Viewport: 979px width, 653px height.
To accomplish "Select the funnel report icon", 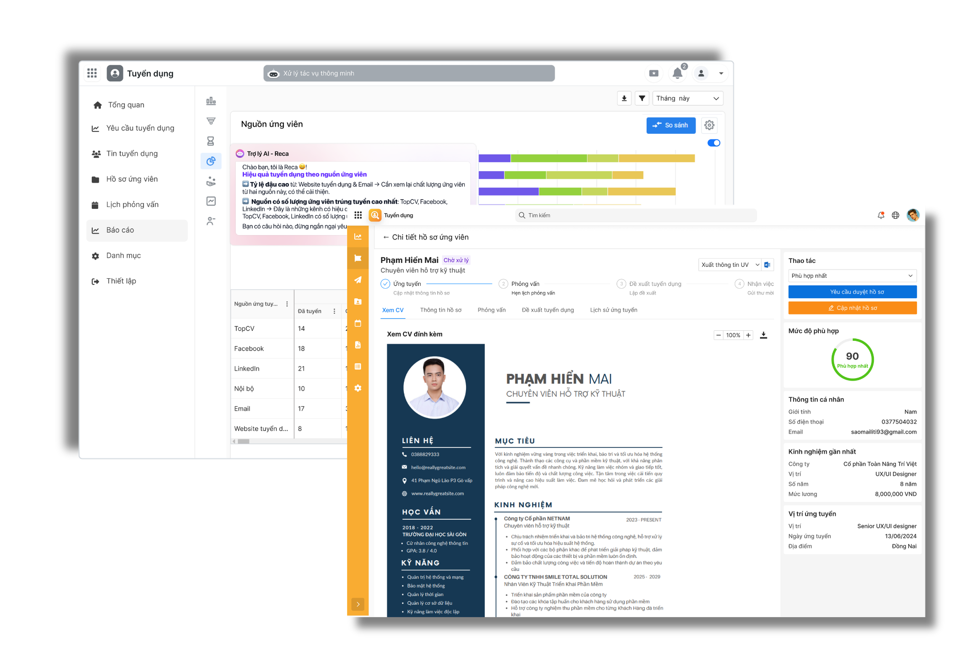I will tap(211, 121).
